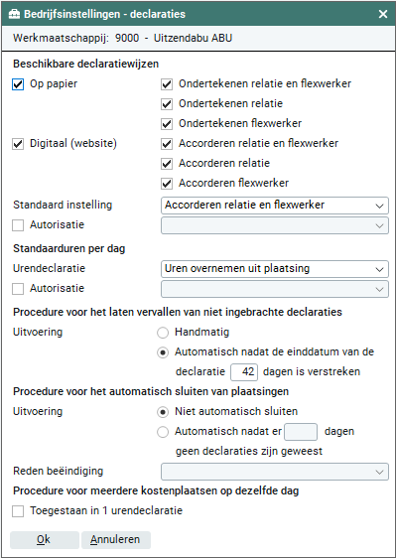Click the Annuleren button
Viewport: 396px width, 558px height.
[116, 540]
